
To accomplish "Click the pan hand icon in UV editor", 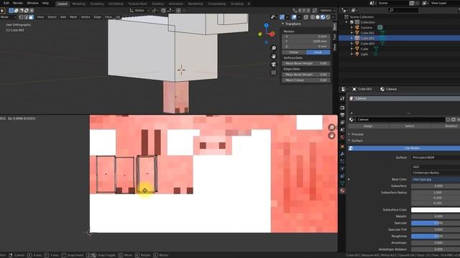I will point(331,135).
